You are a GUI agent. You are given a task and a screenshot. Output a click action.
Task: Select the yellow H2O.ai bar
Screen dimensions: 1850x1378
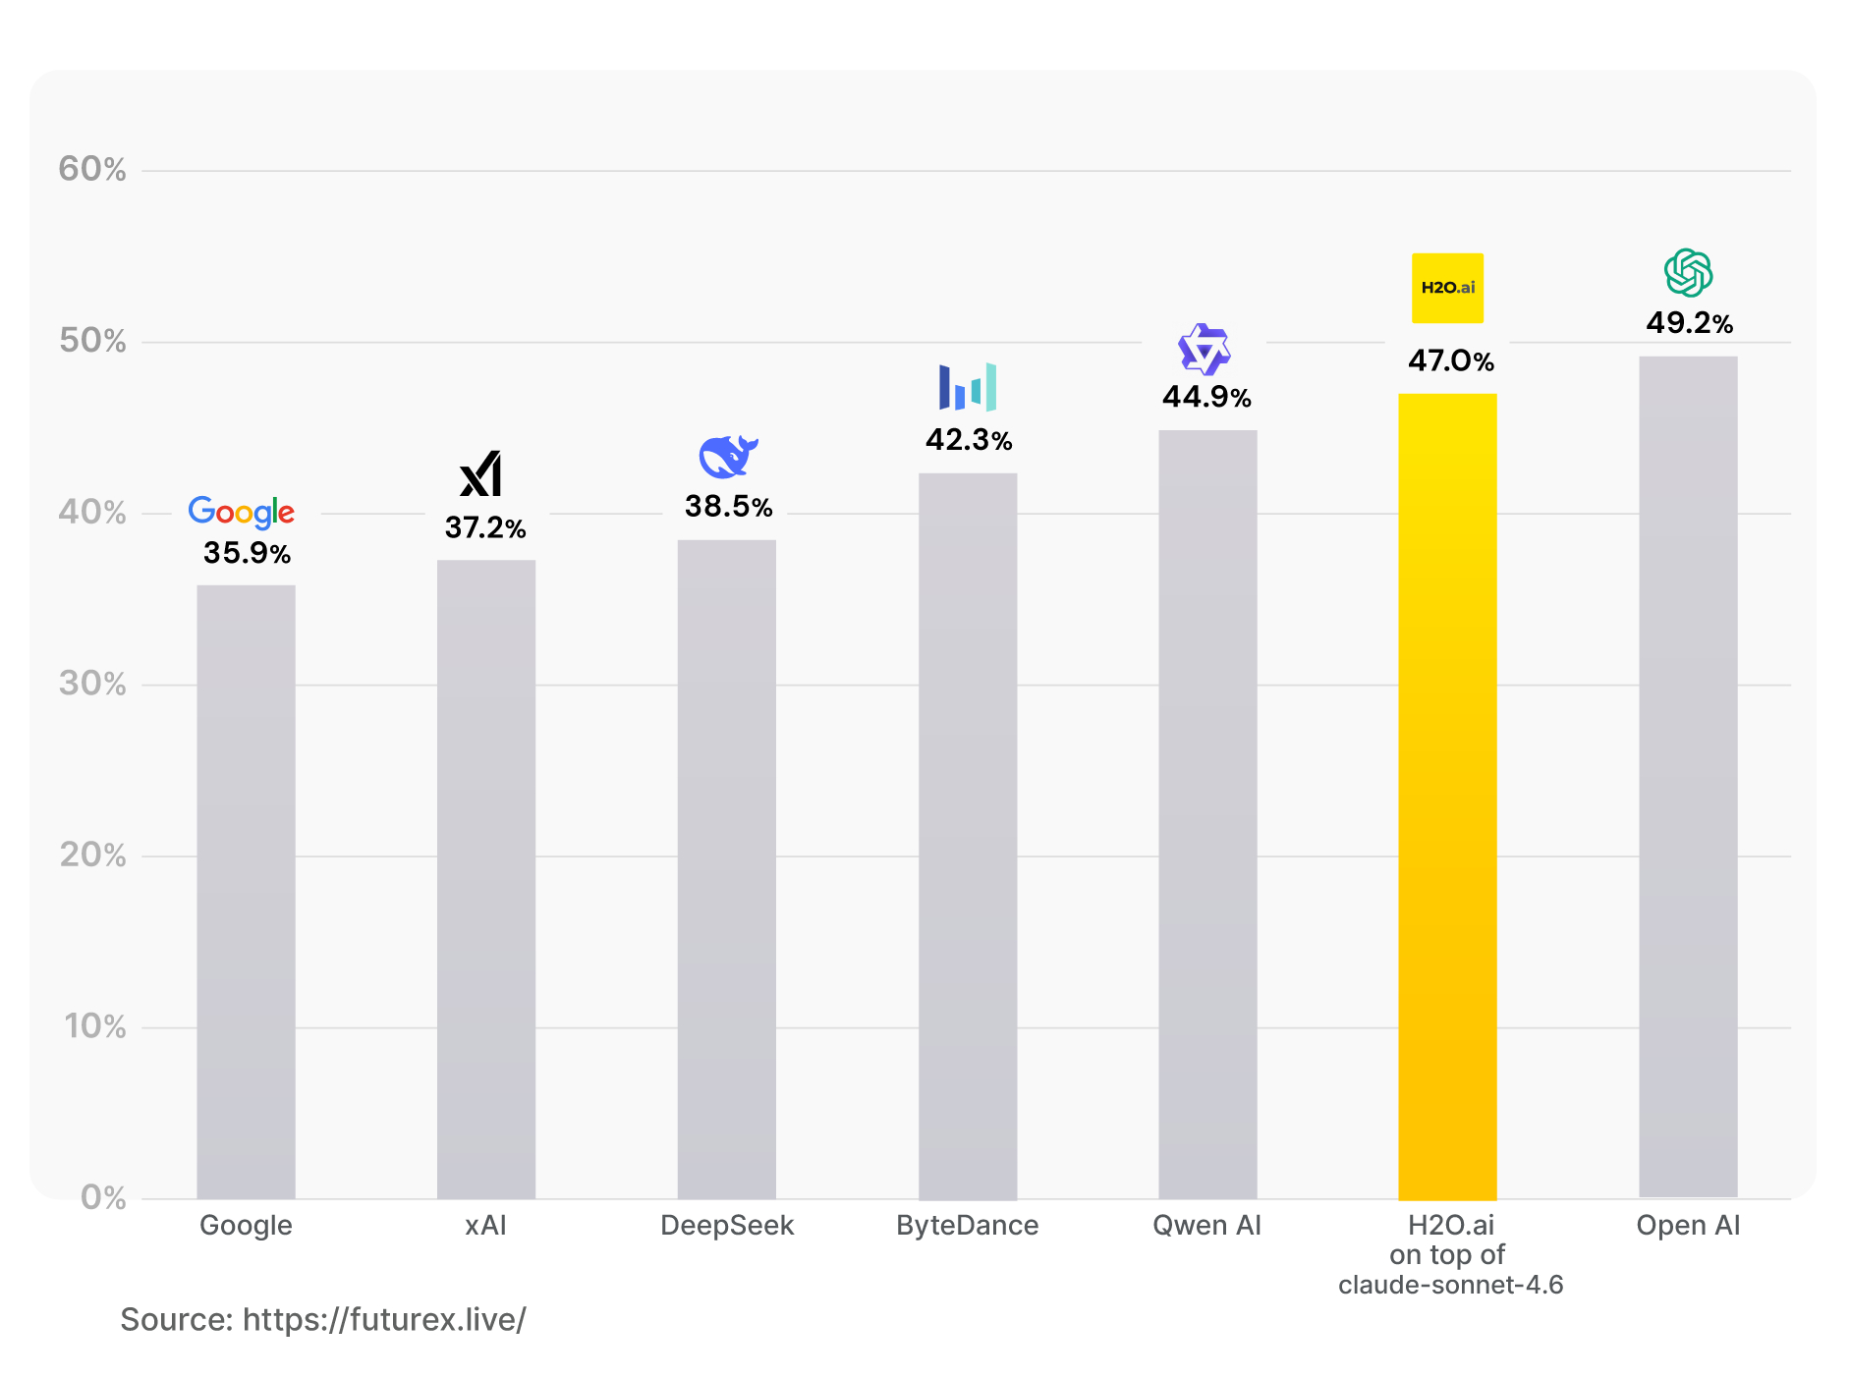point(1447,797)
